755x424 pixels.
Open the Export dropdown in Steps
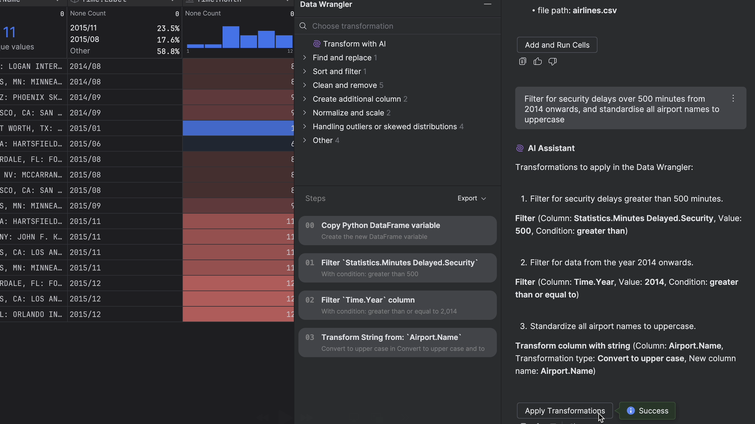471,198
